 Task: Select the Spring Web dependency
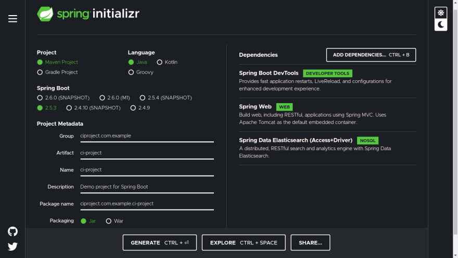(x=327, y=114)
